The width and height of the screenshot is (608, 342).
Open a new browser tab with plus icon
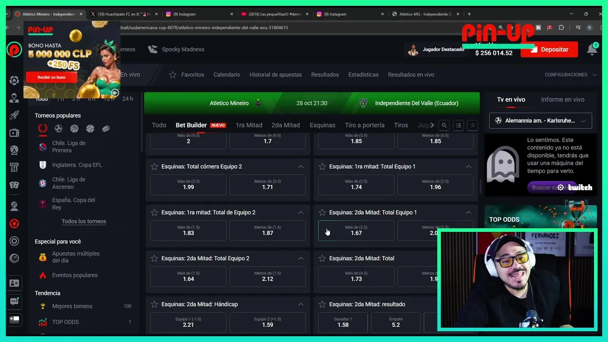469,14
